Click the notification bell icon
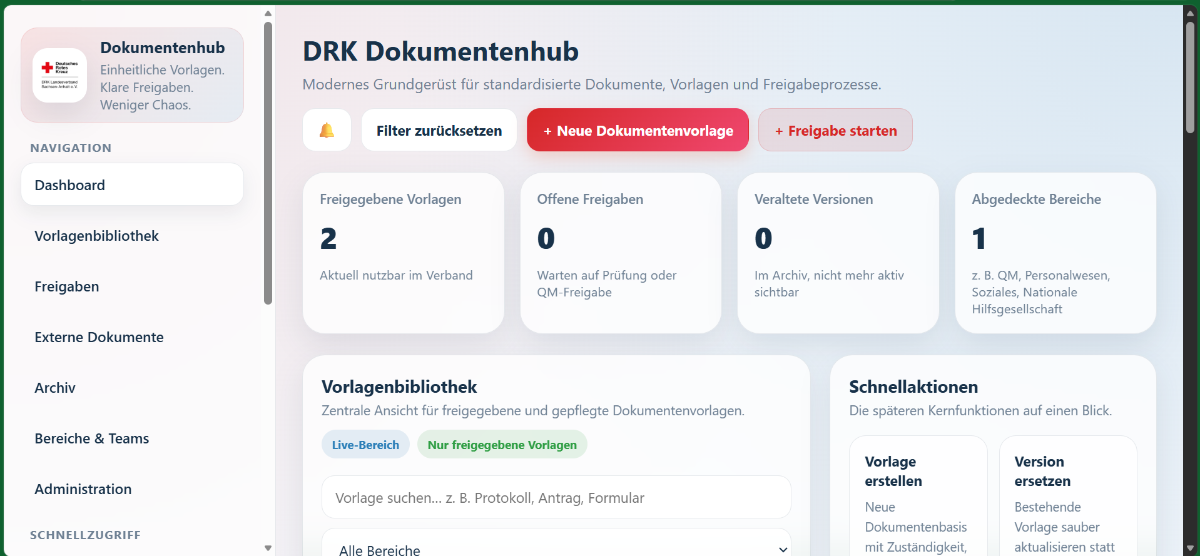This screenshot has height=556, width=1200. pos(327,130)
